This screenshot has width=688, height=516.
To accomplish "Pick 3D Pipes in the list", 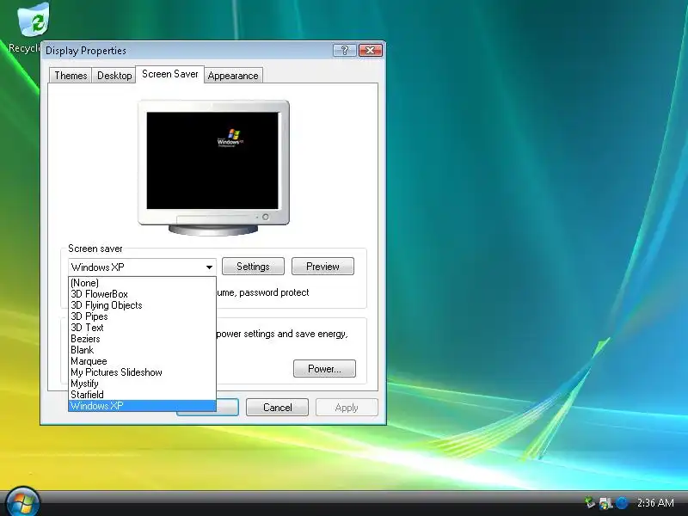I will 142,316.
